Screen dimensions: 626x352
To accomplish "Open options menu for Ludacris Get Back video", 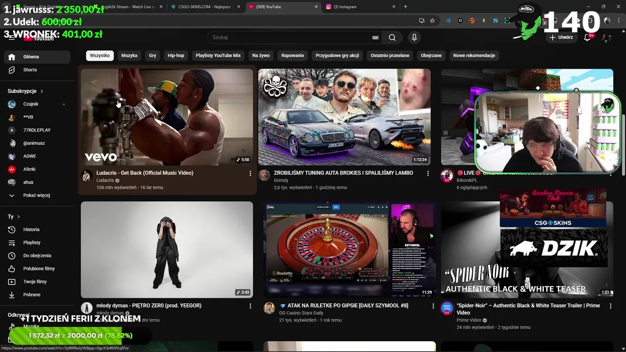I will coord(250,174).
